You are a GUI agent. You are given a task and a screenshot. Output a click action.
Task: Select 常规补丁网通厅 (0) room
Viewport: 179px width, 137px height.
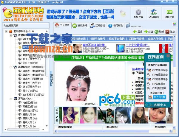33,79
